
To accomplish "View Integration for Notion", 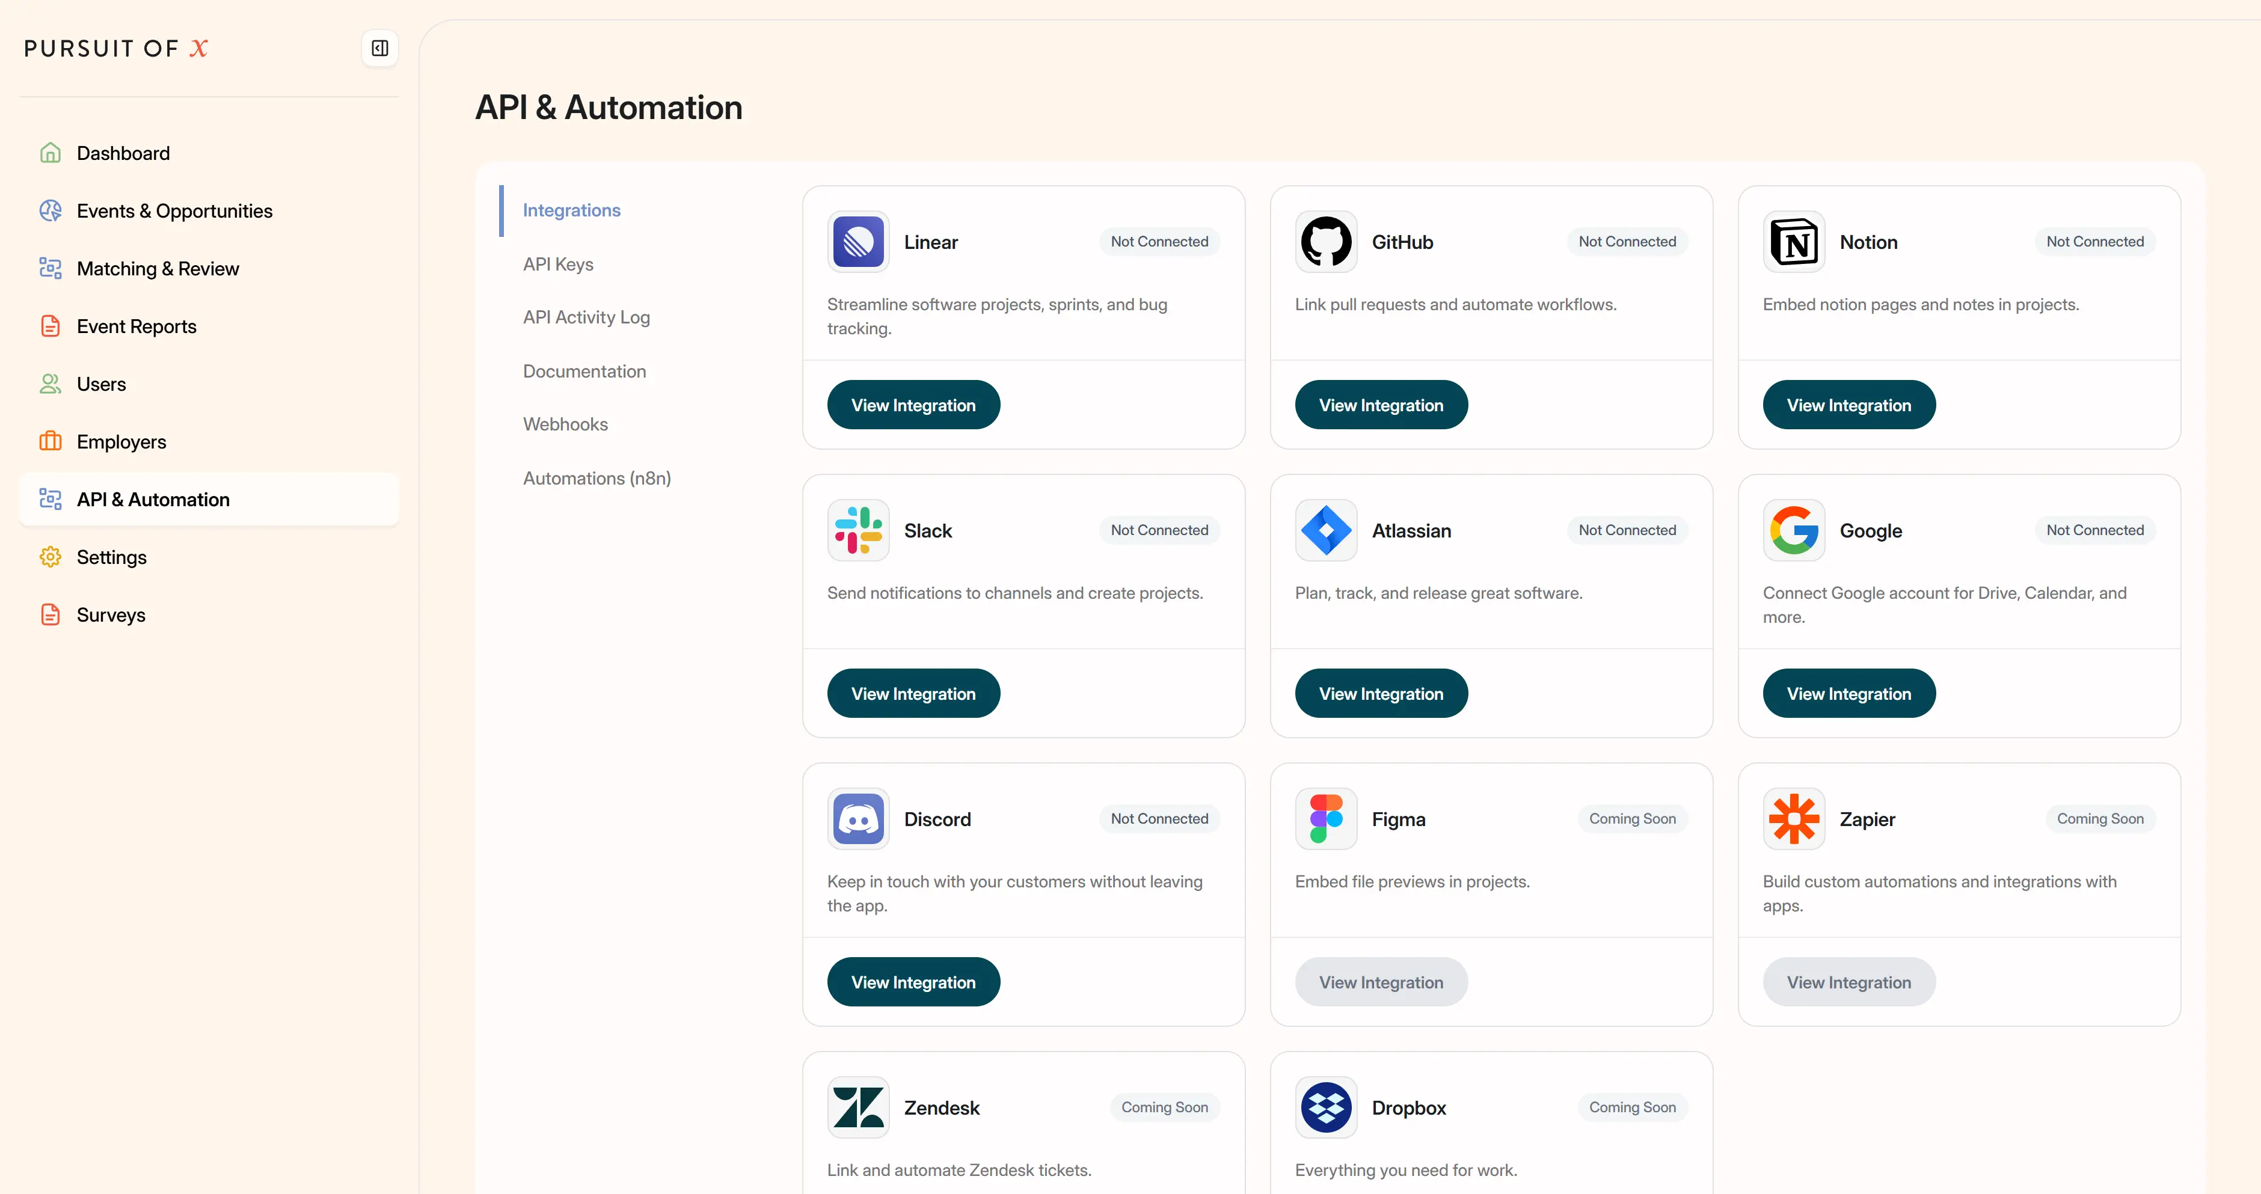I will tap(1849, 405).
